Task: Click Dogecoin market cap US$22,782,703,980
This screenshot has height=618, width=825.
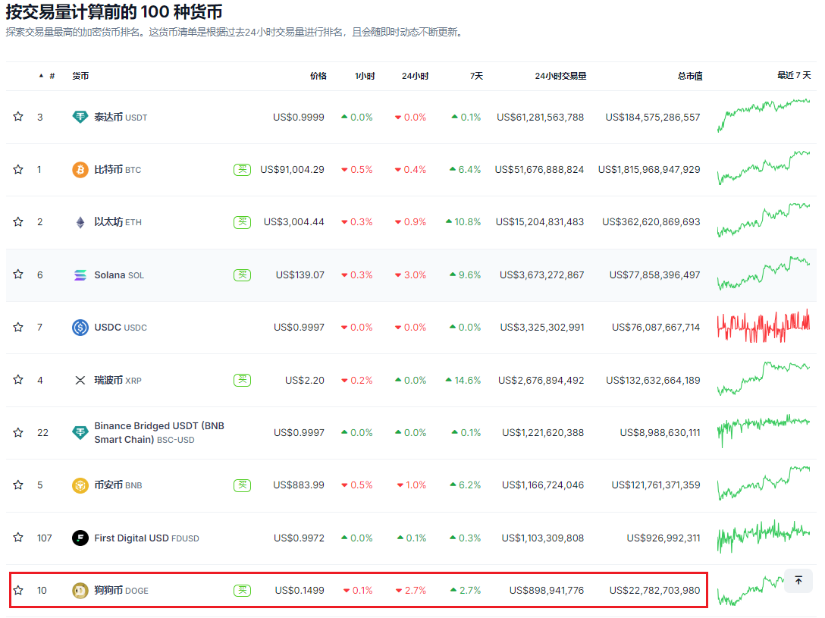Action: click(654, 590)
